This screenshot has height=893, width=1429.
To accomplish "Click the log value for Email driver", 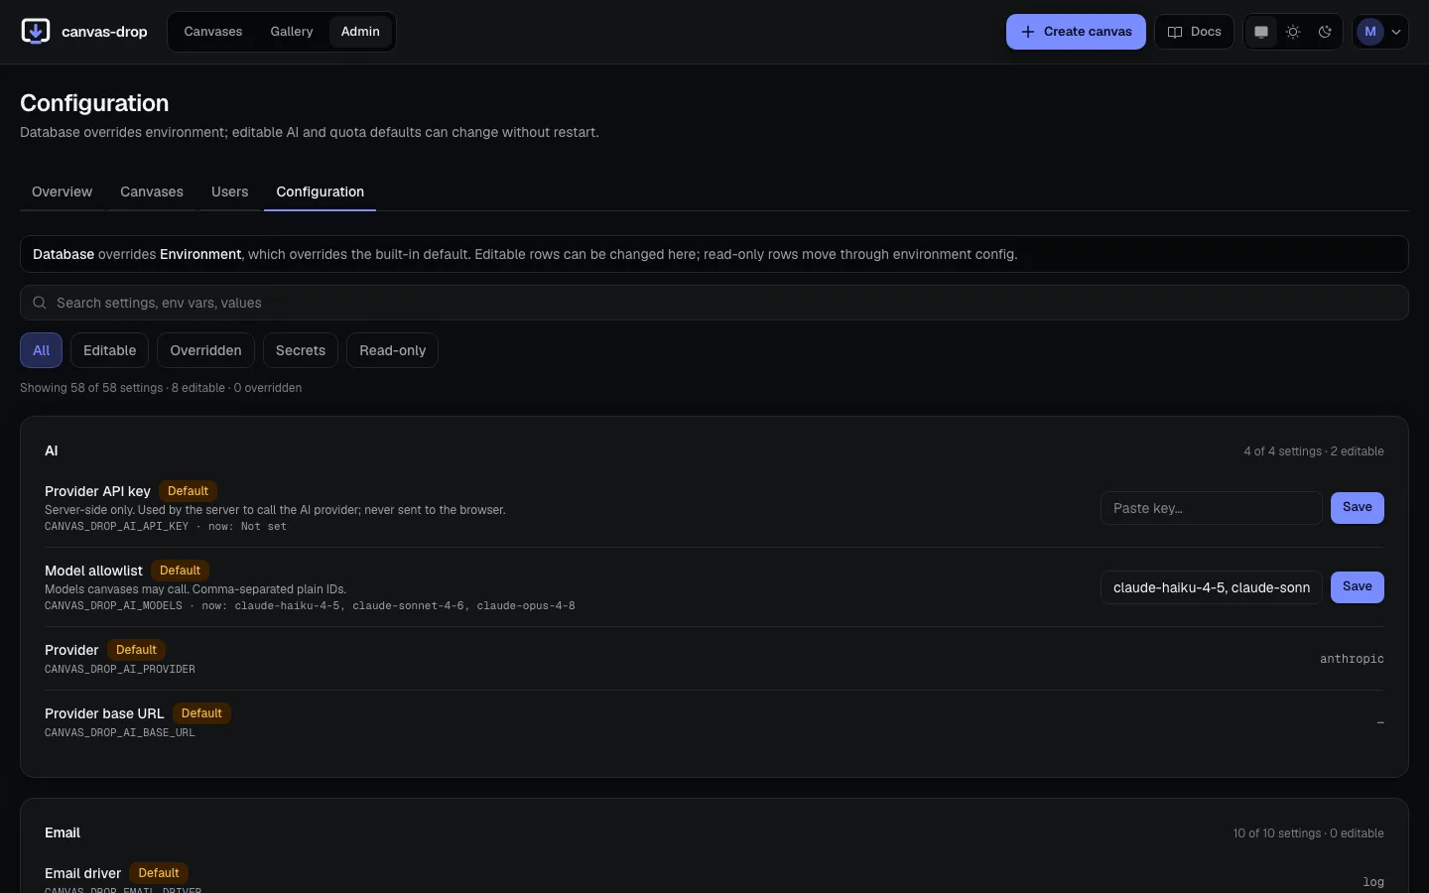I will pos(1373,882).
